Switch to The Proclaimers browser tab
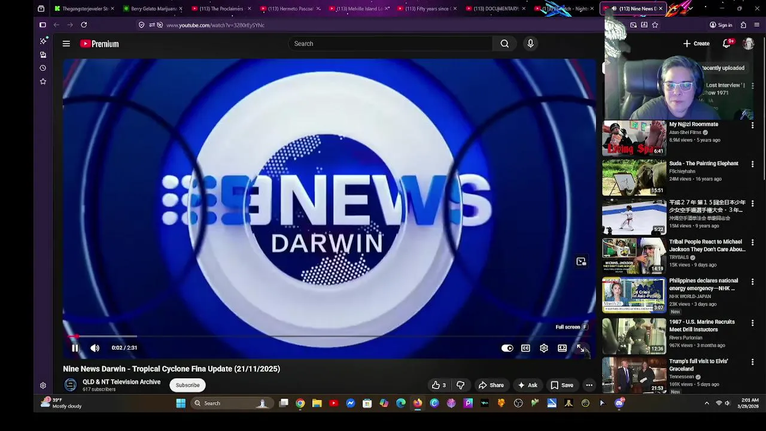The height and width of the screenshot is (431, 766). 221,8
